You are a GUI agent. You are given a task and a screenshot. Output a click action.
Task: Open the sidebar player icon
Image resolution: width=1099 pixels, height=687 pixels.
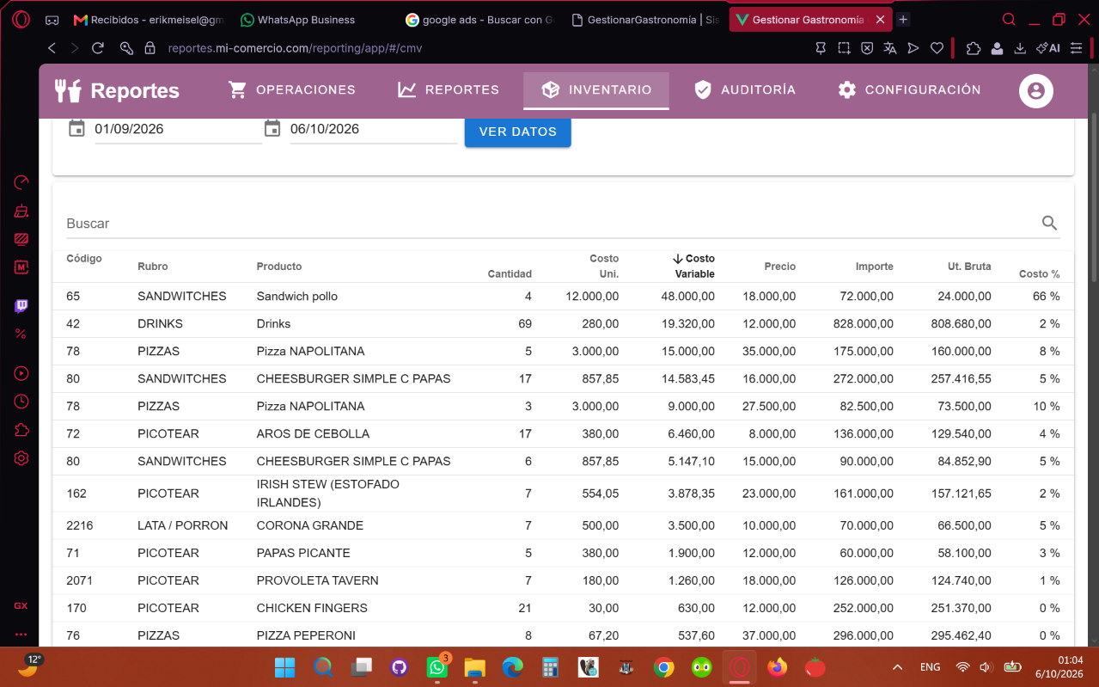coord(21,373)
